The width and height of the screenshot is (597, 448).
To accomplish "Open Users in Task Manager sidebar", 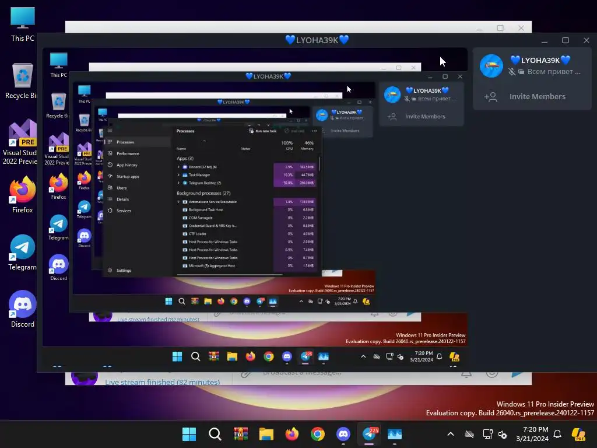I will click(x=138, y=188).
